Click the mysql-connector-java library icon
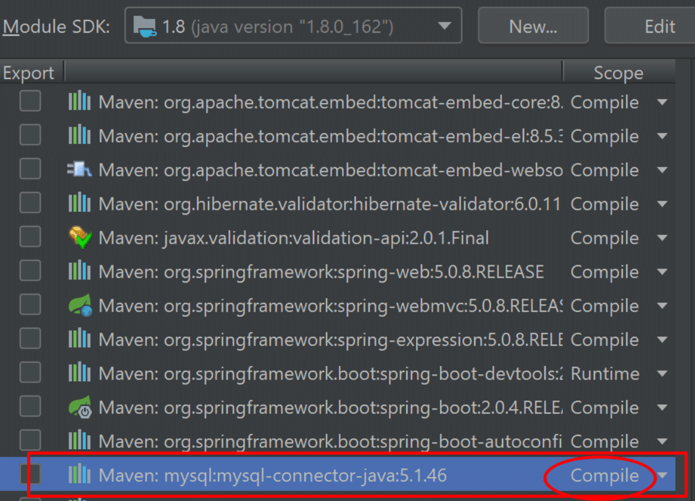 coord(80,475)
